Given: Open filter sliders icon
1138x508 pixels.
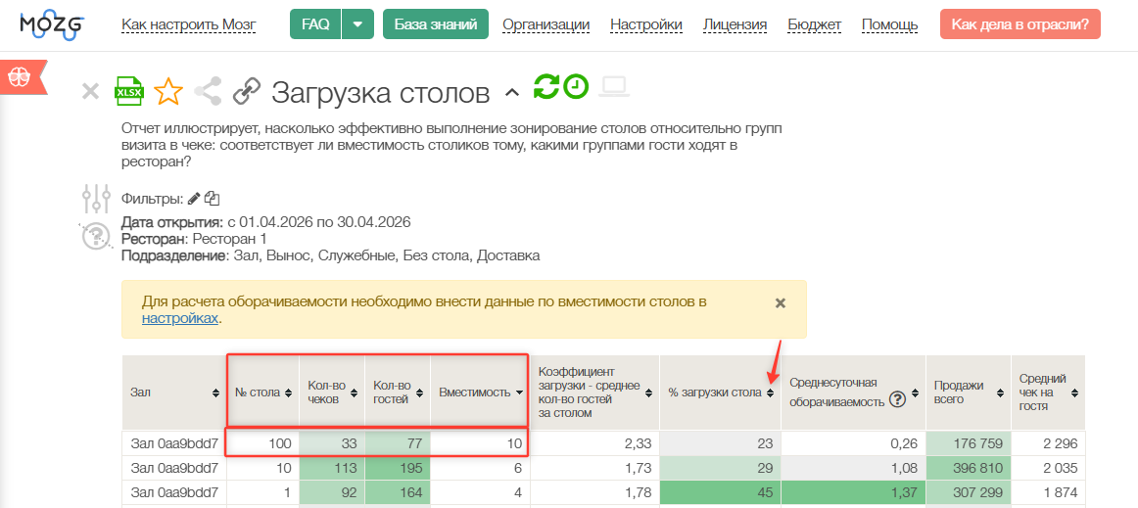Looking at the screenshot, I should click(x=96, y=198).
